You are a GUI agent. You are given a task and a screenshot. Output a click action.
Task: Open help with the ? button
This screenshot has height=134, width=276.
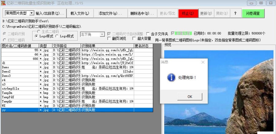click(235, 13)
